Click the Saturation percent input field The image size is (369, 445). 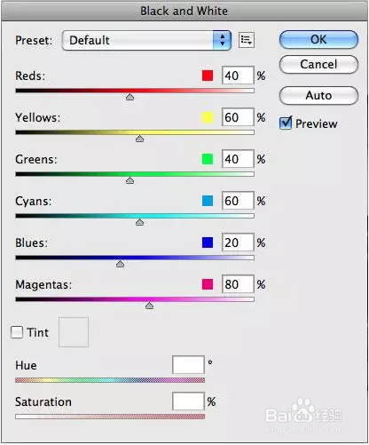tap(188, 401)
